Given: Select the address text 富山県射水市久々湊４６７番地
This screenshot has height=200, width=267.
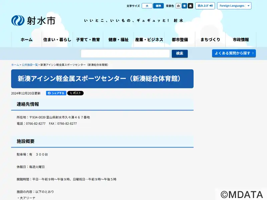Looking at the screenshot, I should (68, 117).
